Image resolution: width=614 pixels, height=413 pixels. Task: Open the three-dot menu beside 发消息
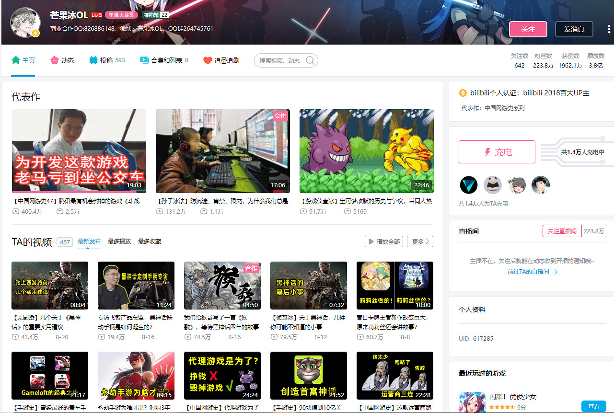pyautogui.click(x=608, y=29)
